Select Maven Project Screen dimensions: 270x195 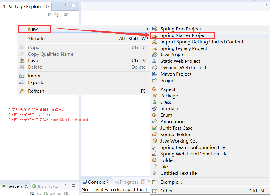pyautogui.click(x=210, y=74)
